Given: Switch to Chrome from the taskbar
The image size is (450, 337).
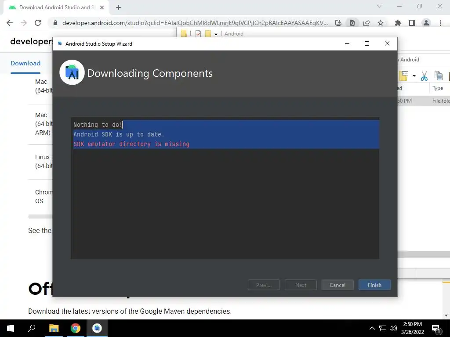Looking at the screenshot, I should (x=75, y=328).
